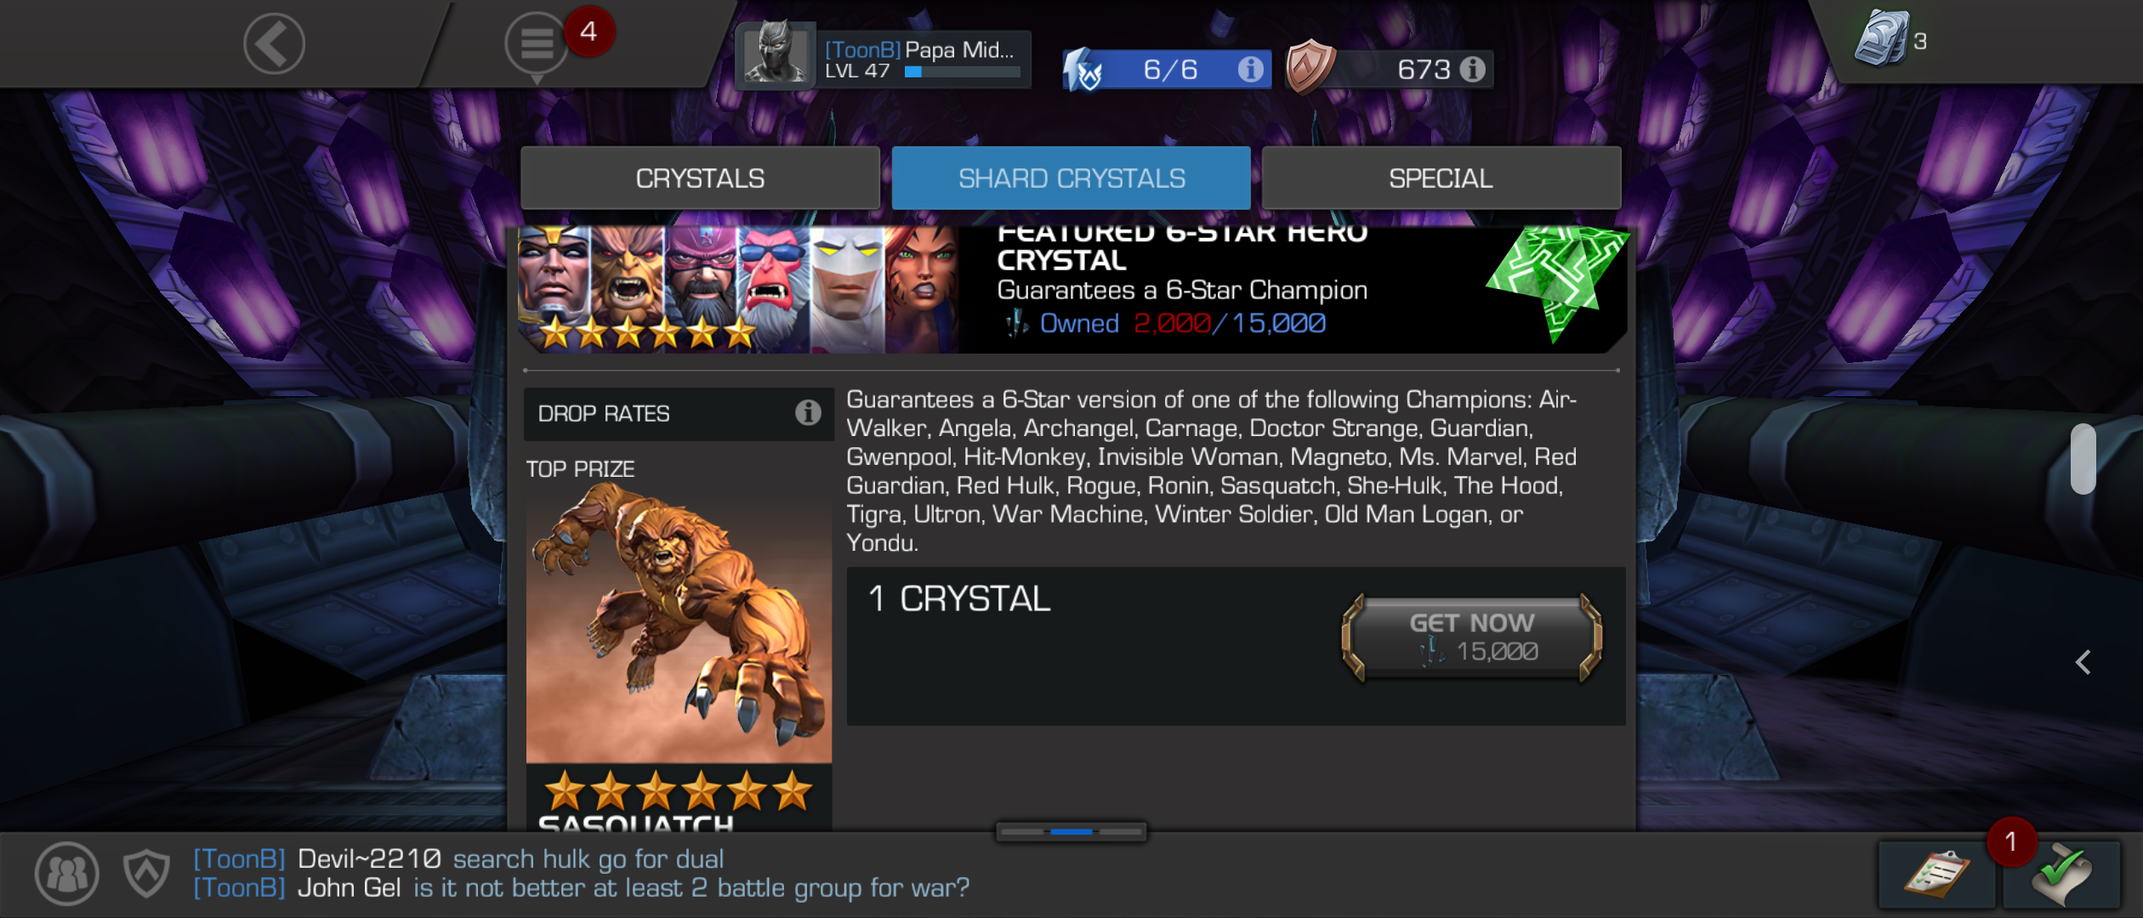Switch to the Crystals tab
Image resolution: width=2143 pixels, height=918 pixels.
[x=700, y=178]
